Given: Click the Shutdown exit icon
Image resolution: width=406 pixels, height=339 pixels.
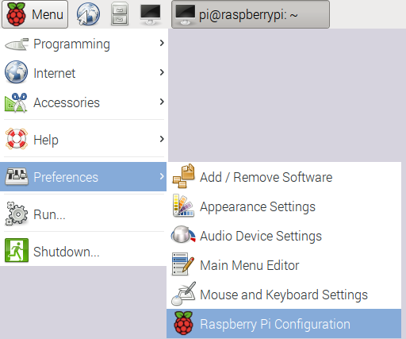Looking at the screenshot, I should 17,250.
